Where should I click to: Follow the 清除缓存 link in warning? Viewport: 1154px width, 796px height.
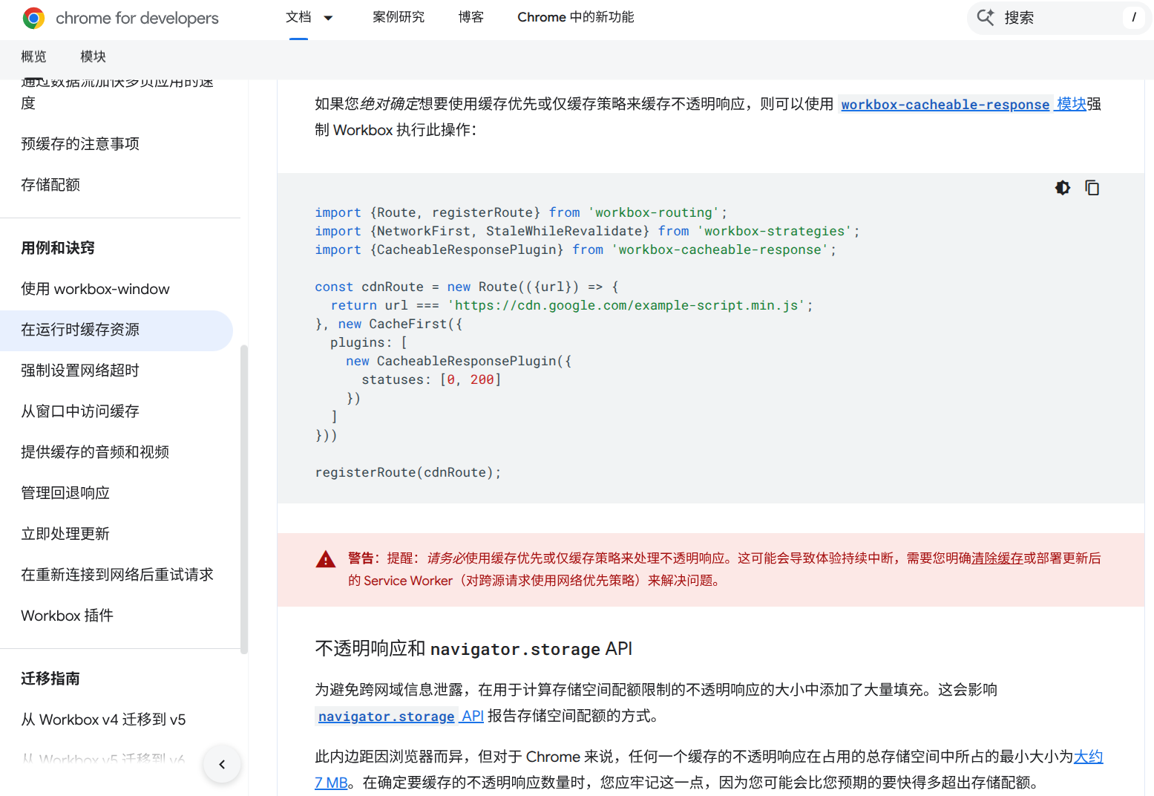(x=997, y=558)
